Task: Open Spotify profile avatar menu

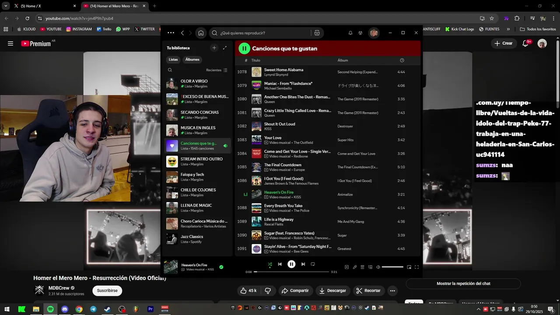Action: click(x=374, y=33)
